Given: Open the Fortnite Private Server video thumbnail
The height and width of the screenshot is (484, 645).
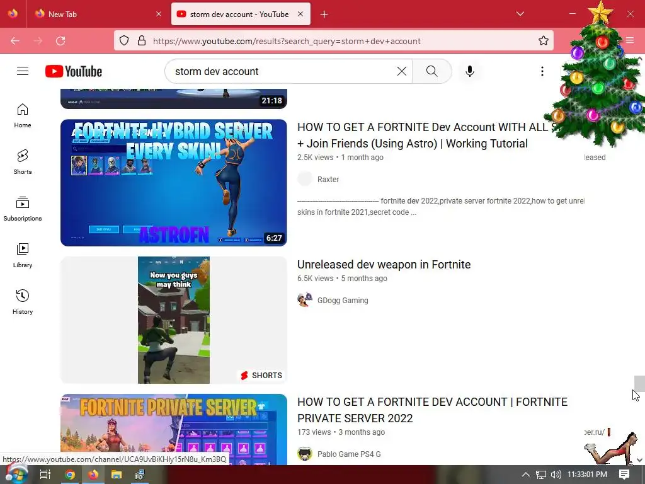Looking at the screenshot, I should pyautogui.click(x=174, y=429).
